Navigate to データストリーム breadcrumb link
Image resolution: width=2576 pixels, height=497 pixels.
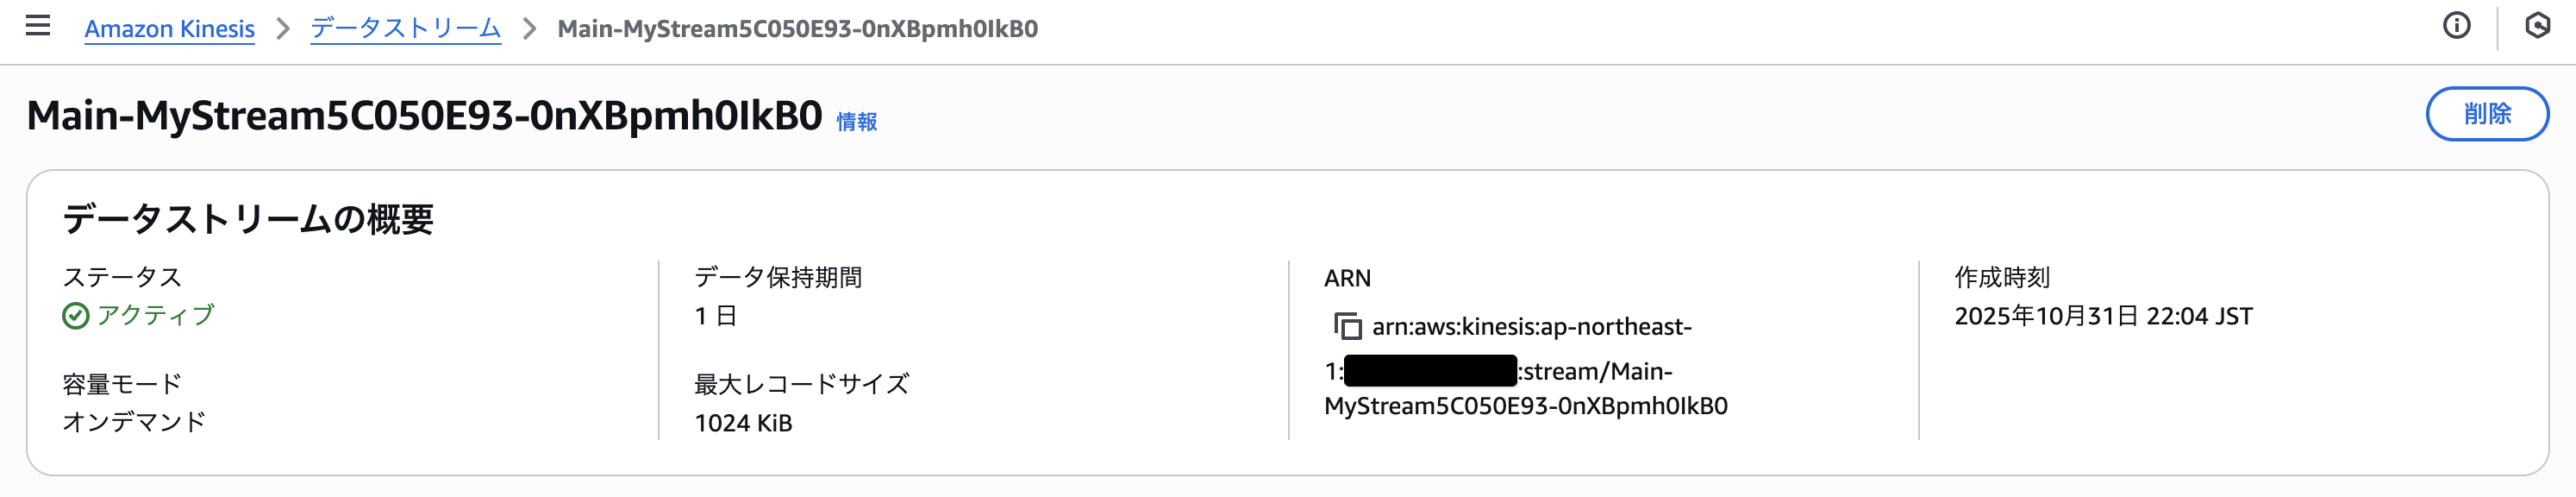click(405, 29)
